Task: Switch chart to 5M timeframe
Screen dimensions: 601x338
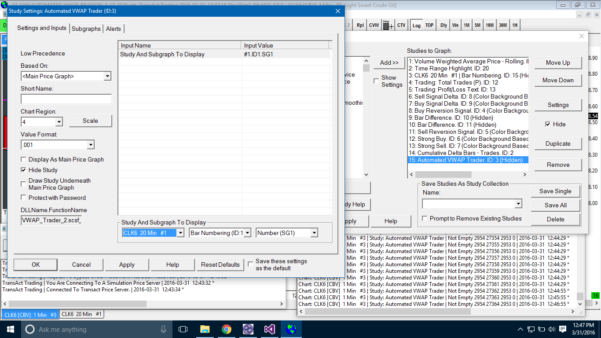Action: pos(477,25)
